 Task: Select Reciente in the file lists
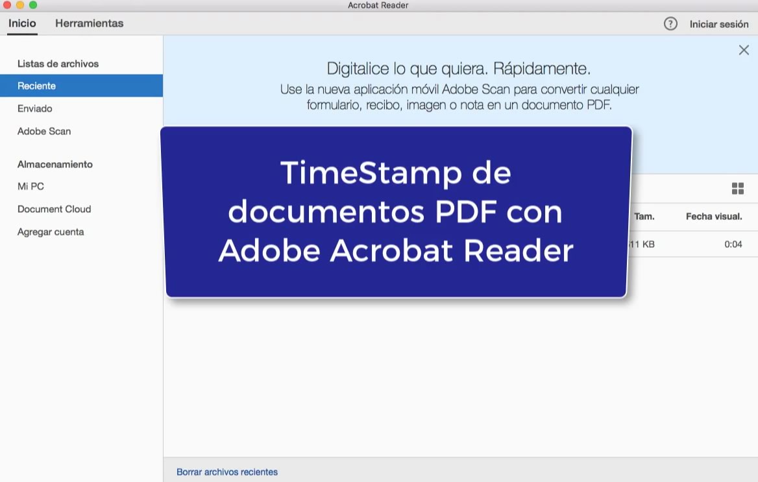pyautogui.click(x=81, y=86)
